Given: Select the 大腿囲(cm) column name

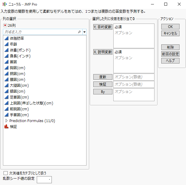Looking at the screenshot, I should [19, 86].
